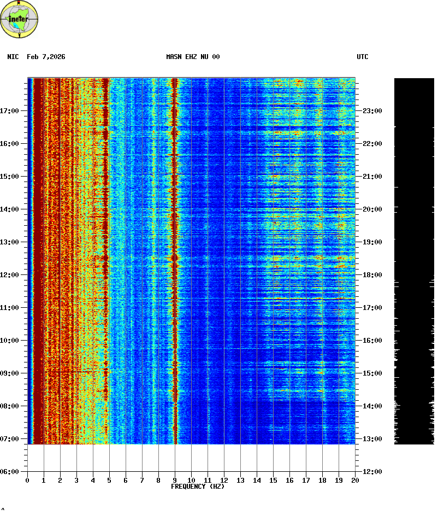Click the 9 Hz frequency axis tick label
This screenshot has height=515, width=438.
(175, 481)
